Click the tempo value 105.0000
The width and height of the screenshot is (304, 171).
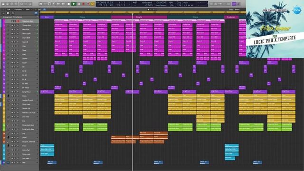pos(161,2)
